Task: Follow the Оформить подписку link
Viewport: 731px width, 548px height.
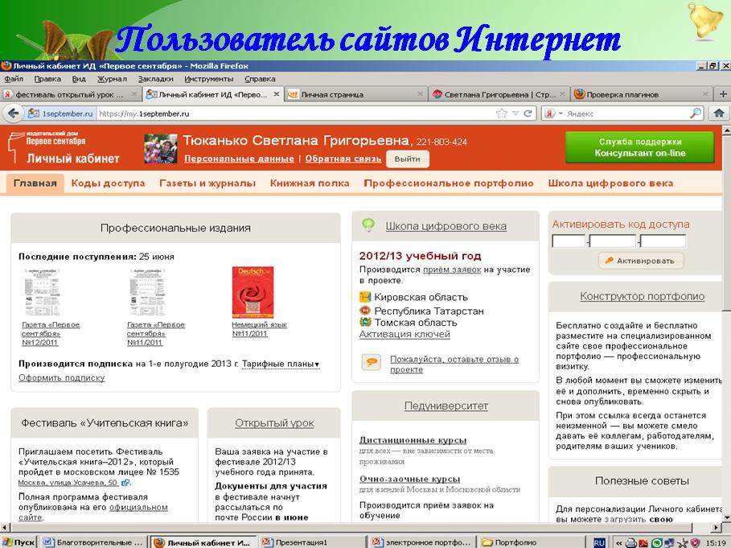Action: pyautogui.click(x=62, y=377)
